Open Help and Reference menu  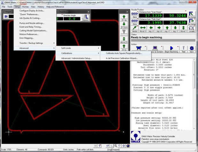[55, 7]
